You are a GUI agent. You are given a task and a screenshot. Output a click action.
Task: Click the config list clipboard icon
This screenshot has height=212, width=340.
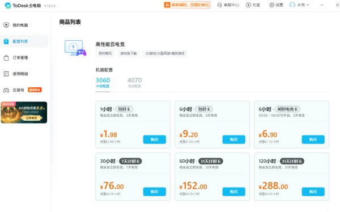pos(6,41)
